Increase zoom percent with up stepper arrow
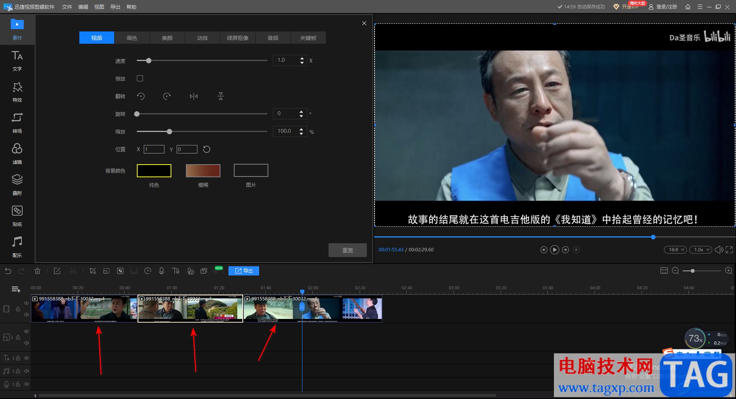The image size is (736, 399). (301, 129)
